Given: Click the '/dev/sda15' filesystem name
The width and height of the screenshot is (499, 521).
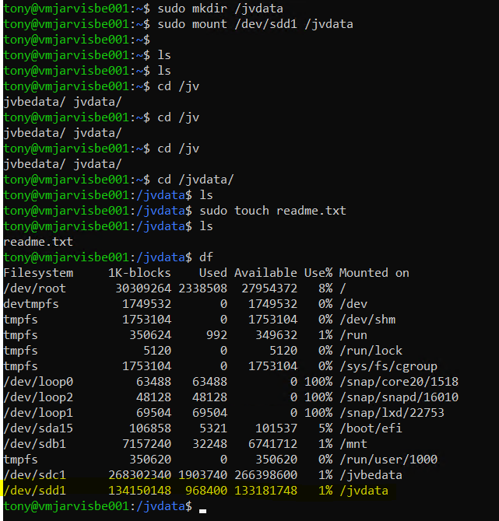Looking at the screenshot, I should click(38, 428).
